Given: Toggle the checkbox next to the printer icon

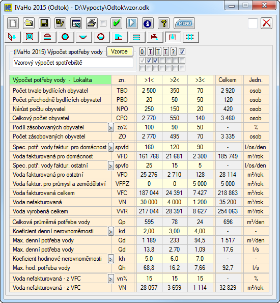Looking at the screenshot, I should coord(103,23).
